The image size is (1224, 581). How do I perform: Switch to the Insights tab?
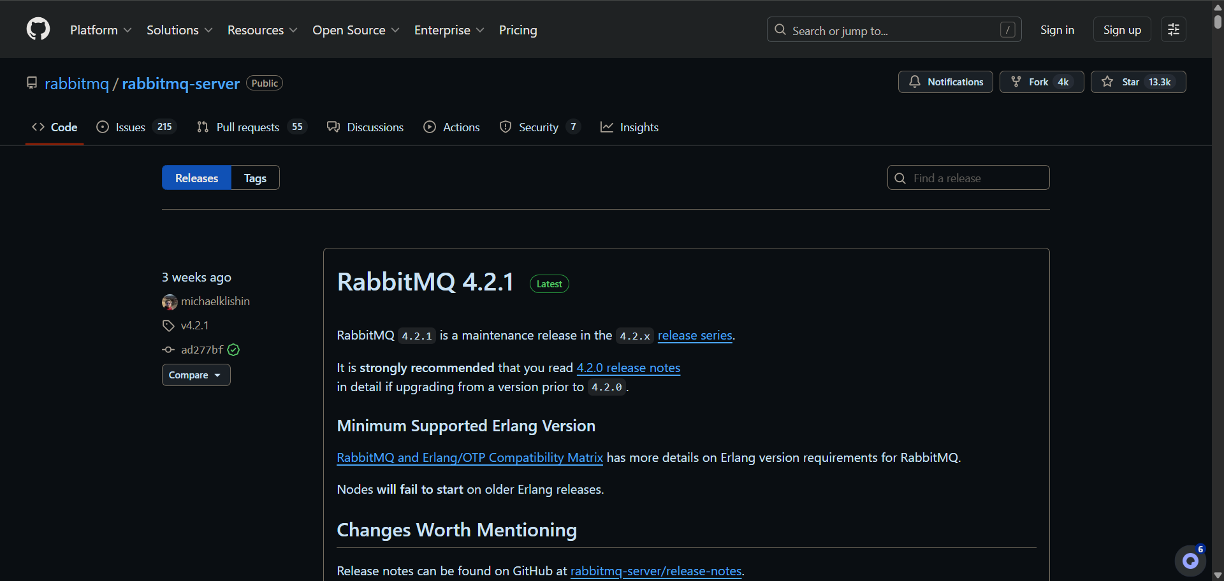pos(630,127)
